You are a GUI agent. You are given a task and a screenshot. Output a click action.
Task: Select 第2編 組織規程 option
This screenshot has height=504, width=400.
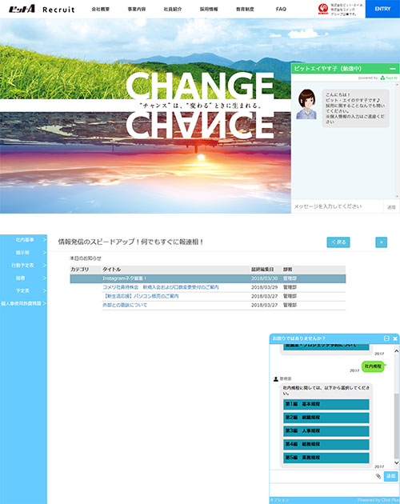coord(326,418)
